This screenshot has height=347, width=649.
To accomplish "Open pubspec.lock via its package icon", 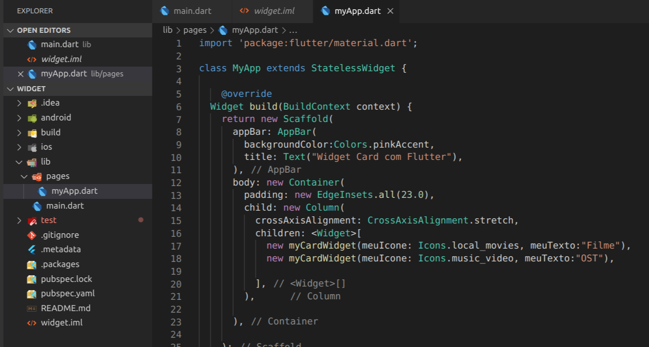I will click(32, 278).
